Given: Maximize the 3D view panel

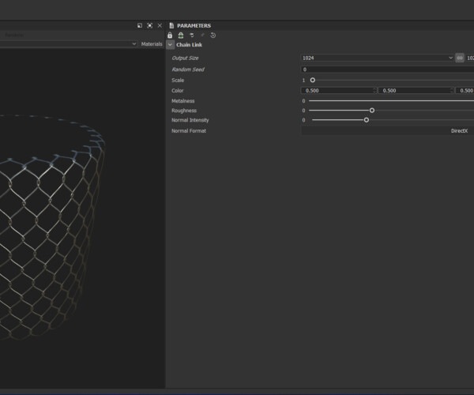Looking at the screenshot, I should click(x=149, y=26).
